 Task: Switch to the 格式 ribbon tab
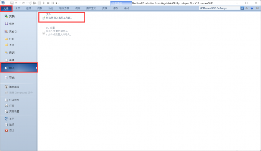(x=127, y=8)
